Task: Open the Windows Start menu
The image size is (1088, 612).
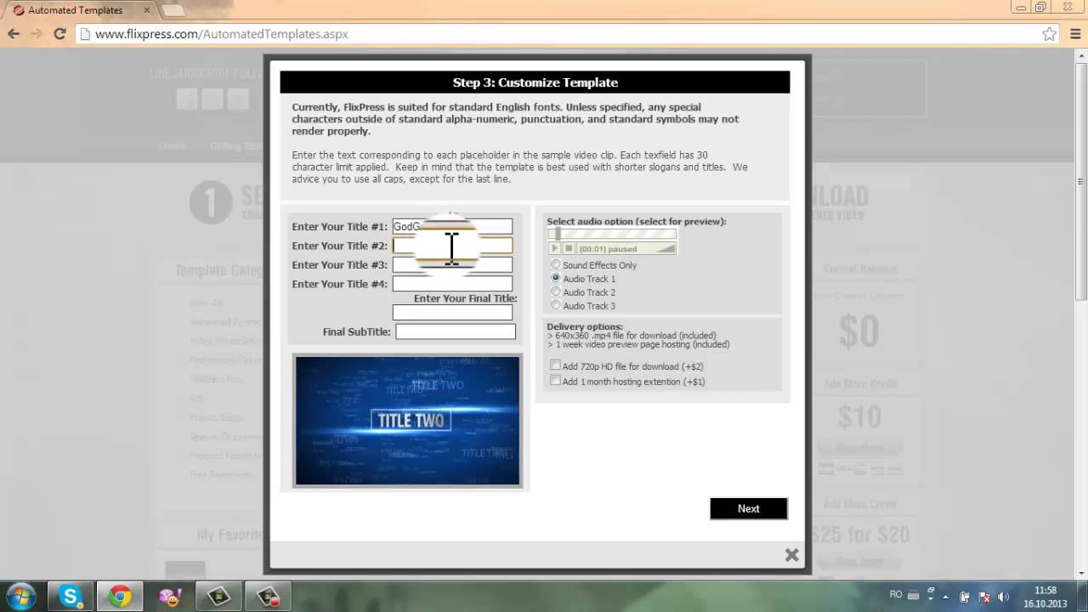Action: coord(20,596)
